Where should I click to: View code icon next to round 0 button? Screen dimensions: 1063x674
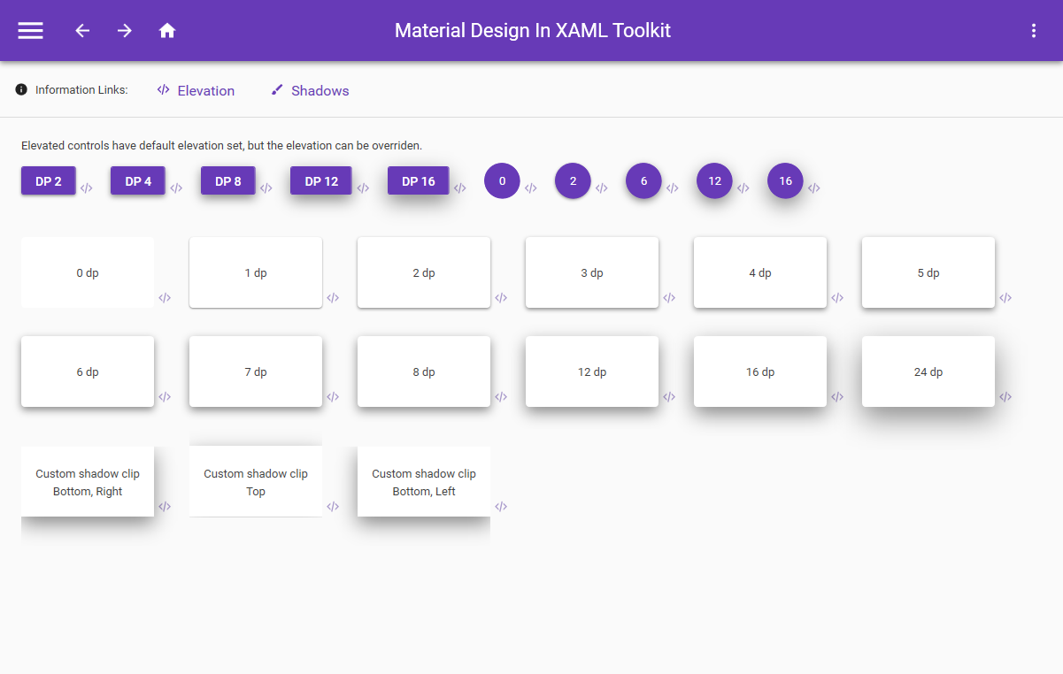click(x=531, y=188)
